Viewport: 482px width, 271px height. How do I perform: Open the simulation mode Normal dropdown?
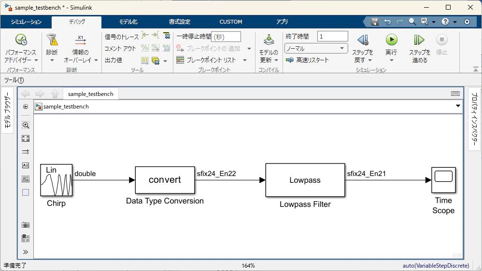tap(316, 49)
